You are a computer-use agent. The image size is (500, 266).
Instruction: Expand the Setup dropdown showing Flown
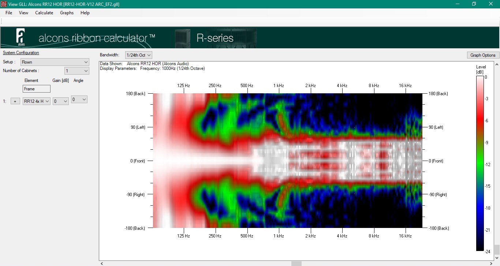point(55,62)
